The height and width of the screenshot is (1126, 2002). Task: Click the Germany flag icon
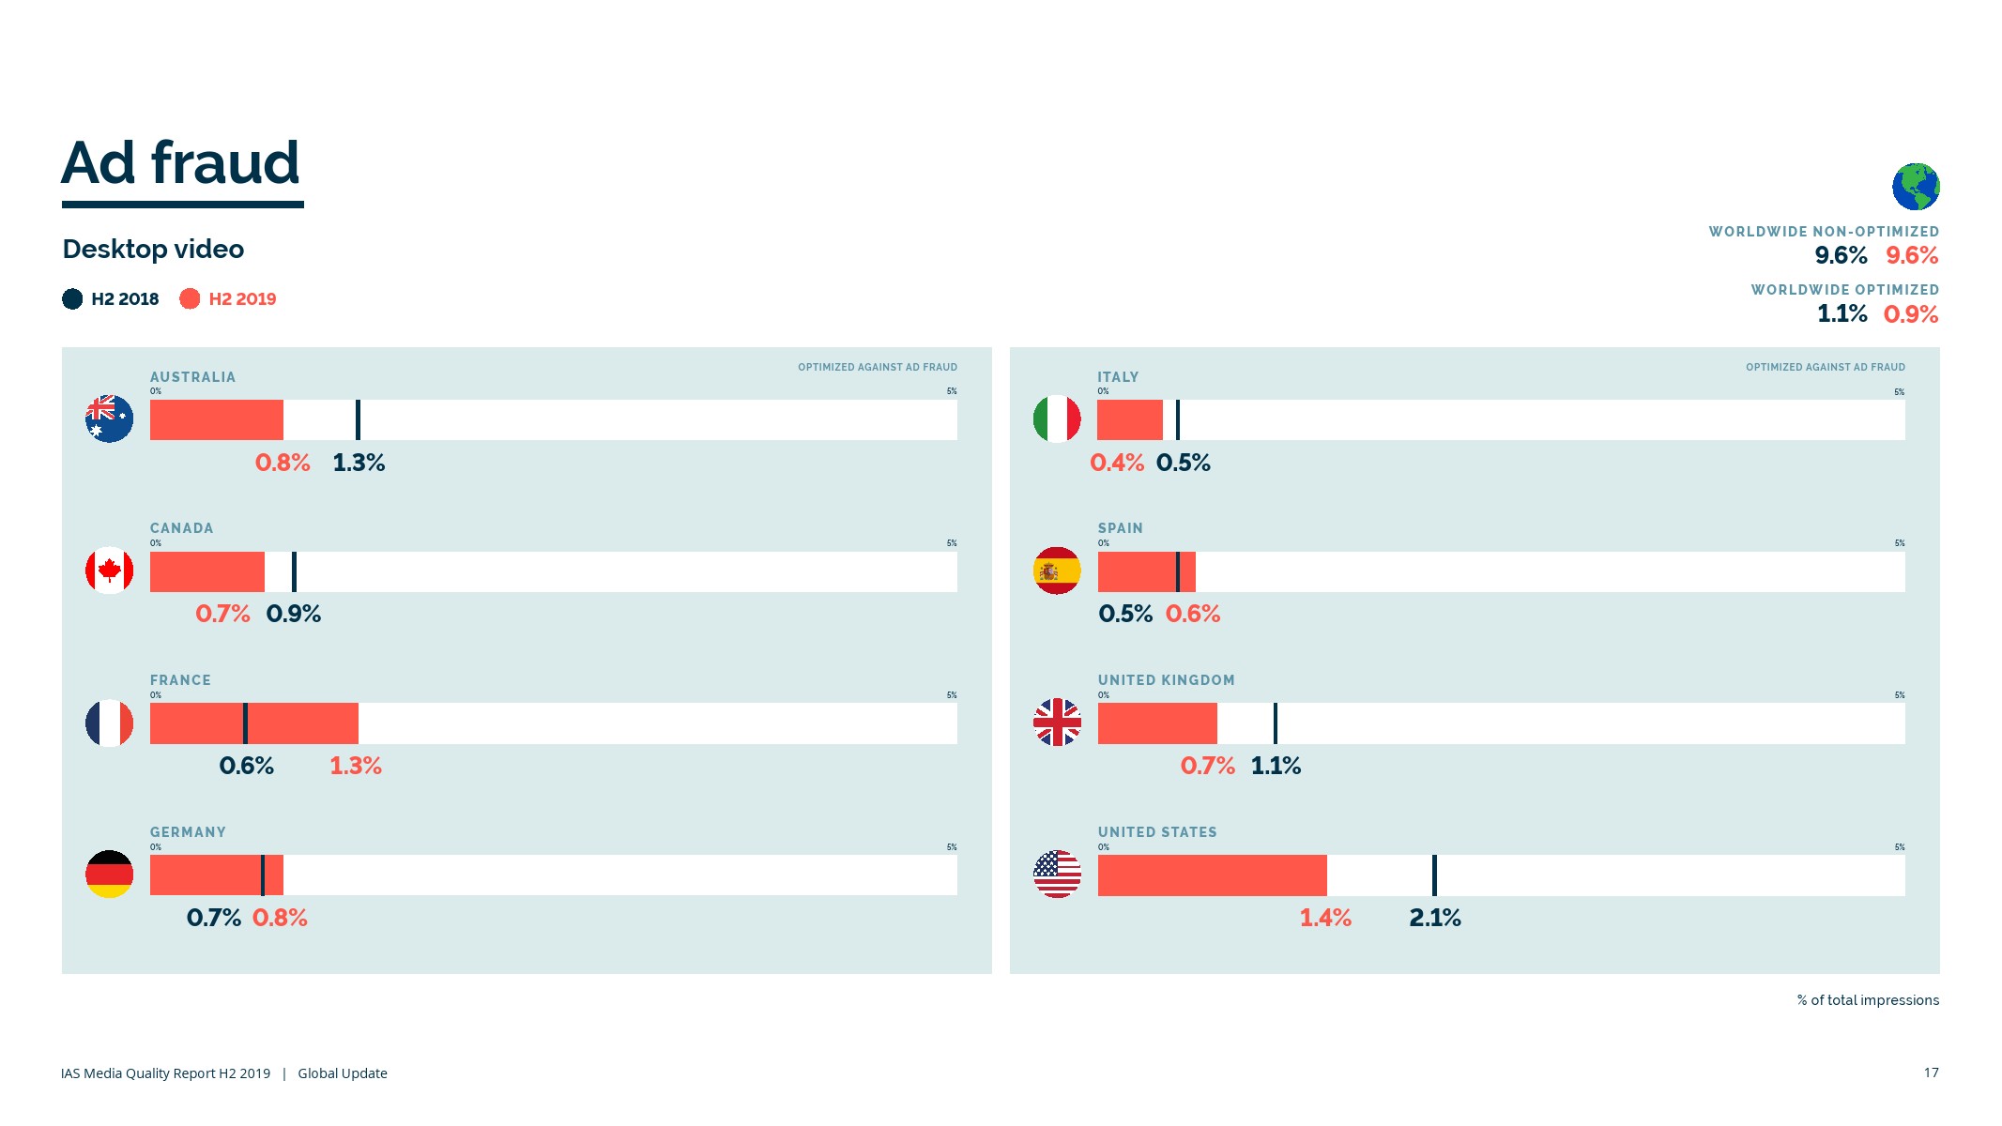(109, 875)
